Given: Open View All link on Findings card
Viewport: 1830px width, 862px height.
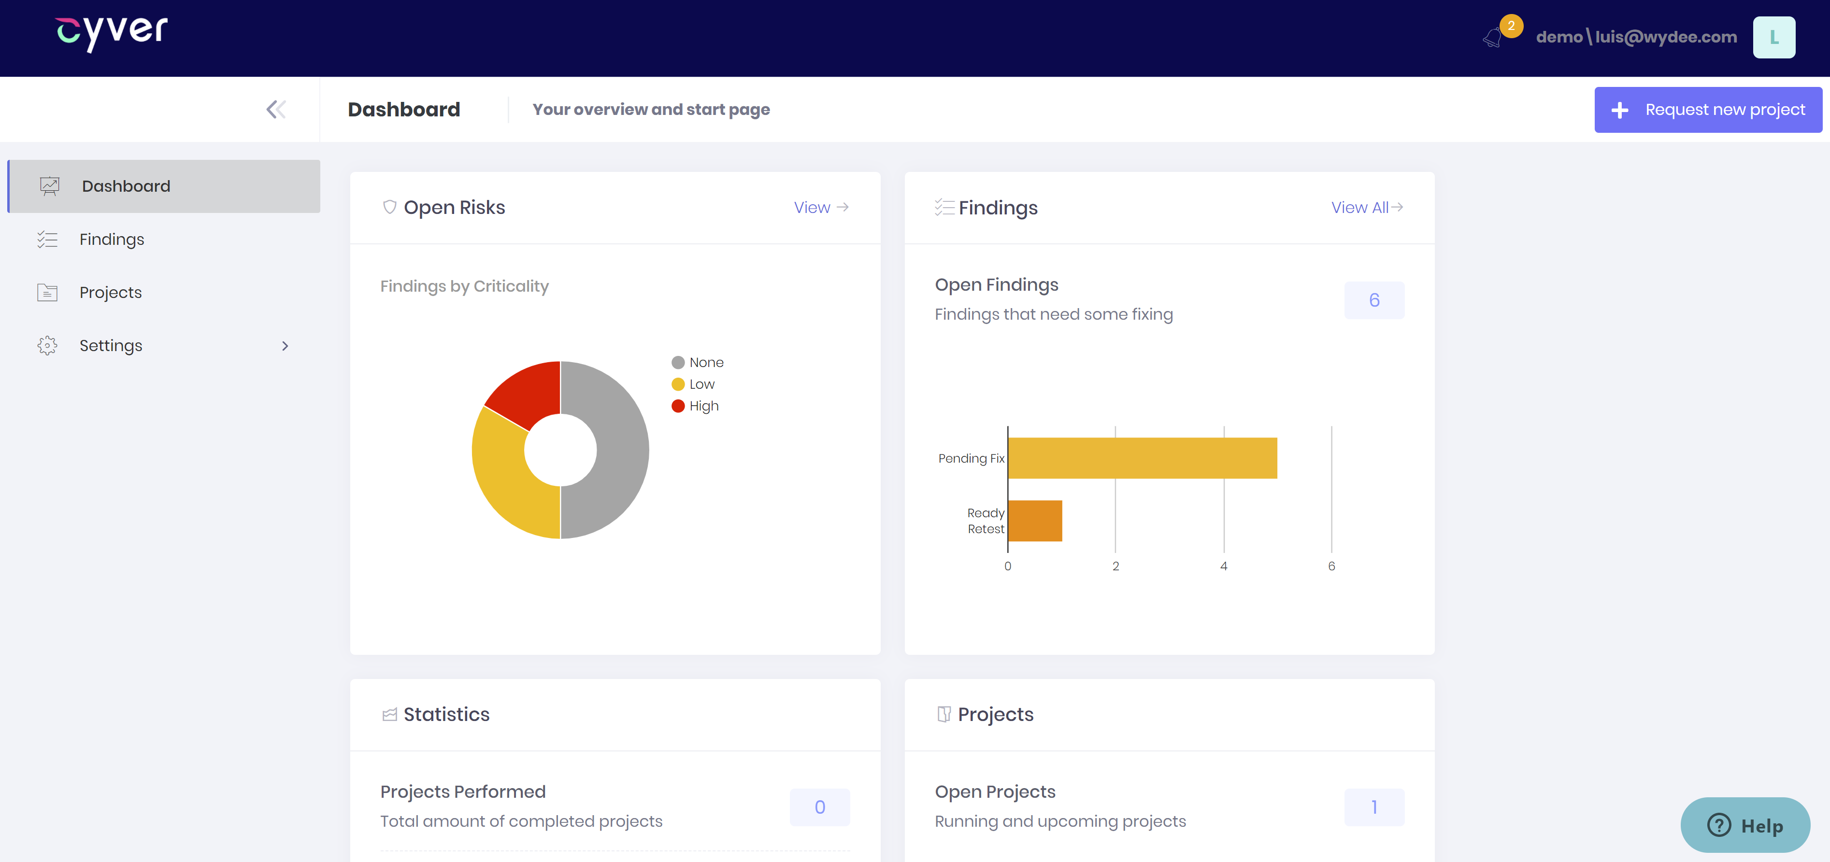Looking at the screenshot, I should pos(1365,207).
